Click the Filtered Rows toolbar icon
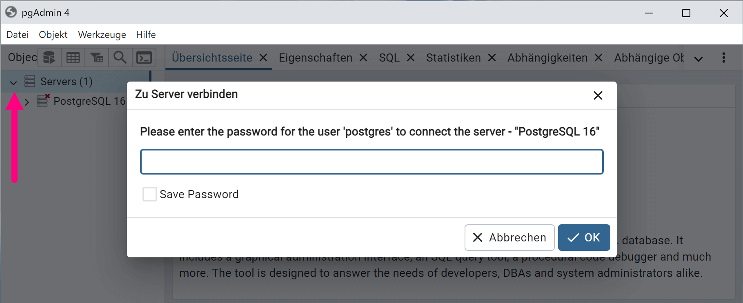This screenshot has width=743, height=303. pyautogui.click(x=97, y=58)
